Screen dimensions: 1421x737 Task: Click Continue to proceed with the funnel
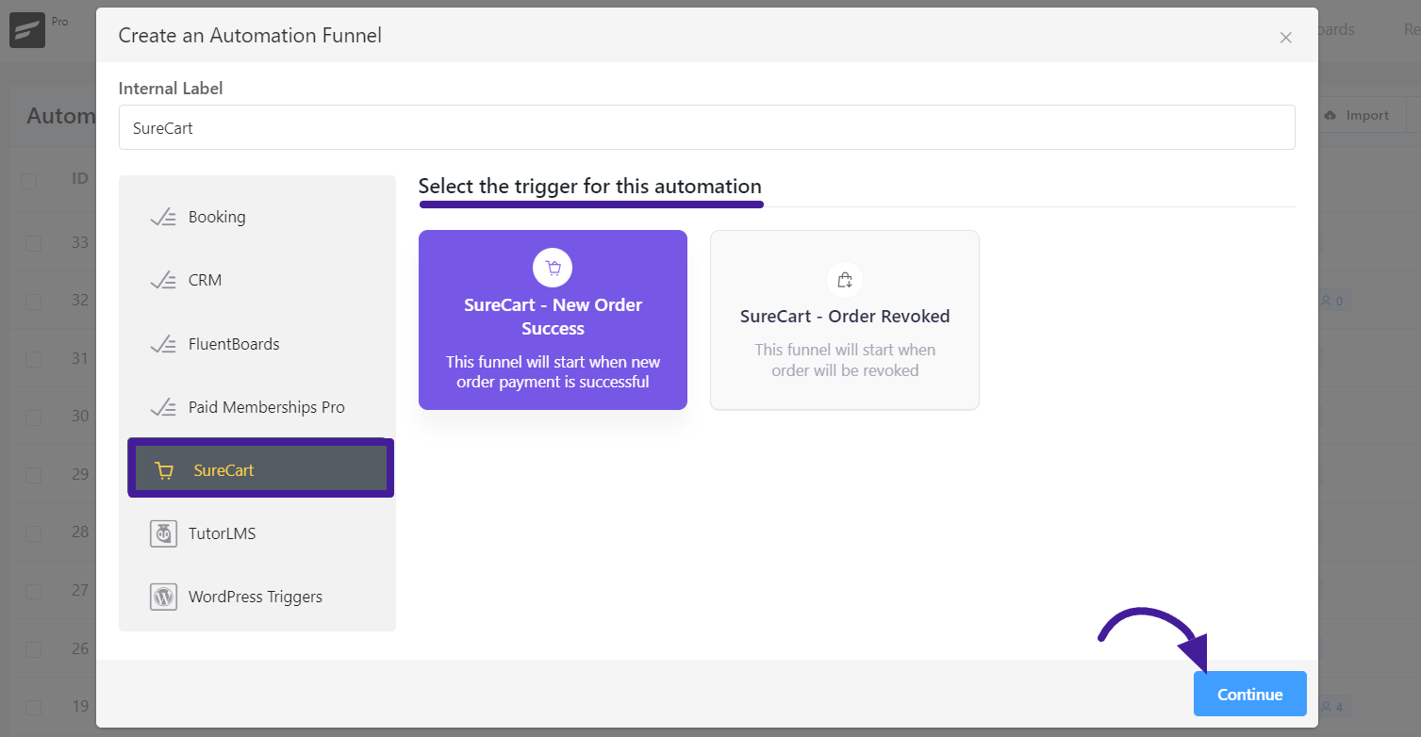1250,694
